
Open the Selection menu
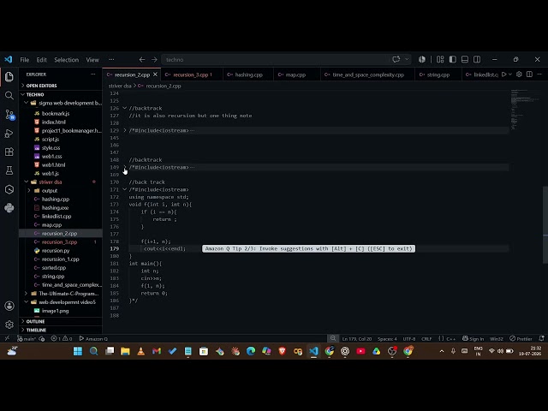point(67,60)
